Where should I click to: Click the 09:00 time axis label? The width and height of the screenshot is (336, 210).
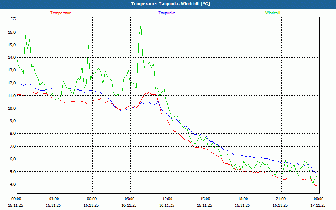(x=130, y=199)
